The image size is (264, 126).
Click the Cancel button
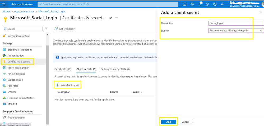click(x=185, y=122)
